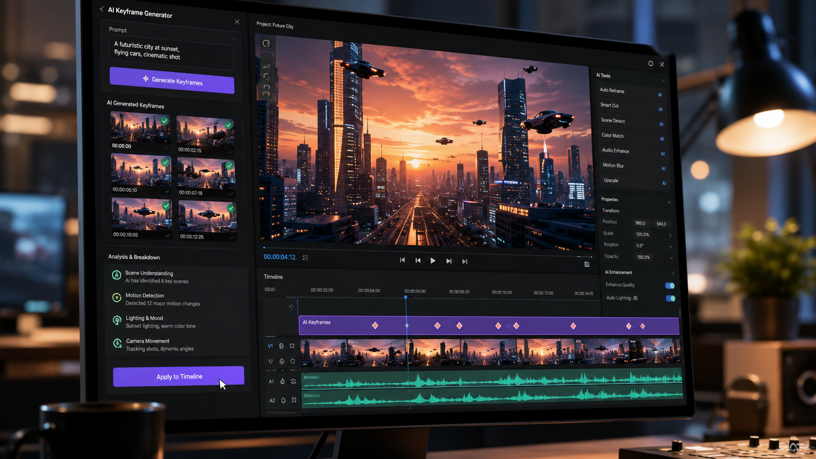
Task: Click the sparkle icon on Generate Keyframes
Action: (145, 79)
